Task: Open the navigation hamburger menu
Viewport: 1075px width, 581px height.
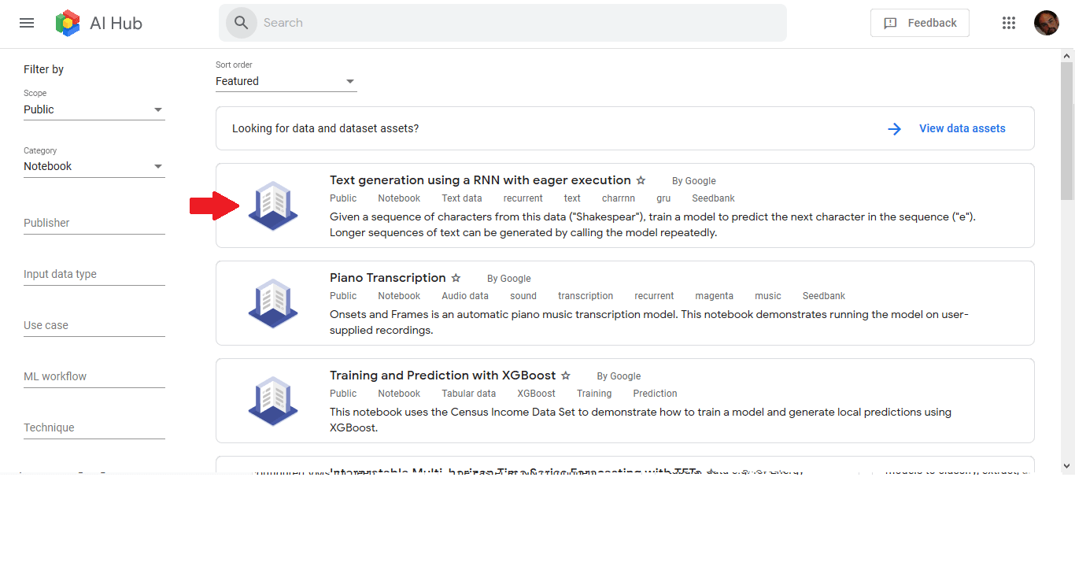Action: (x=26, y=23)
